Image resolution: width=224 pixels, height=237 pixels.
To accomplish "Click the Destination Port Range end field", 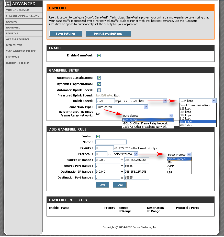I will (137, 177).
